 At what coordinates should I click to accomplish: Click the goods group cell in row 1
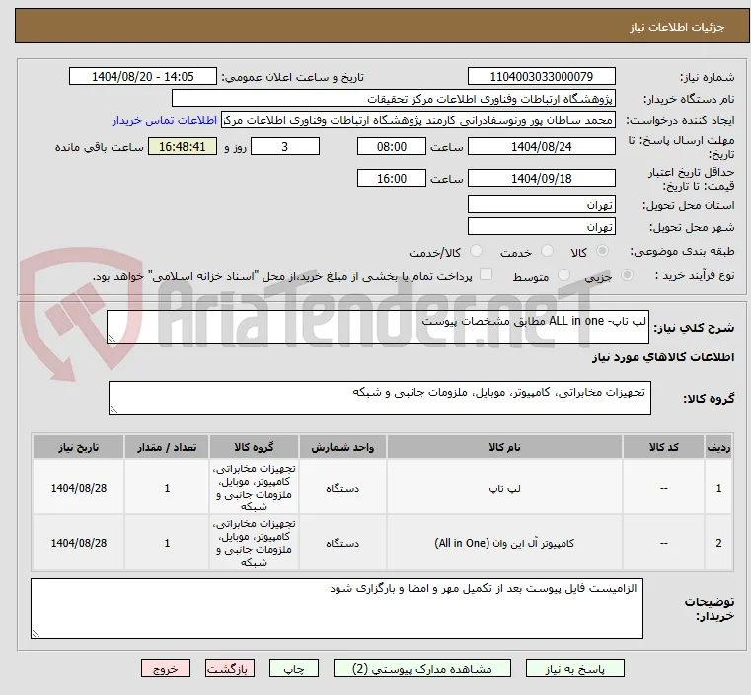coord(254,488)
